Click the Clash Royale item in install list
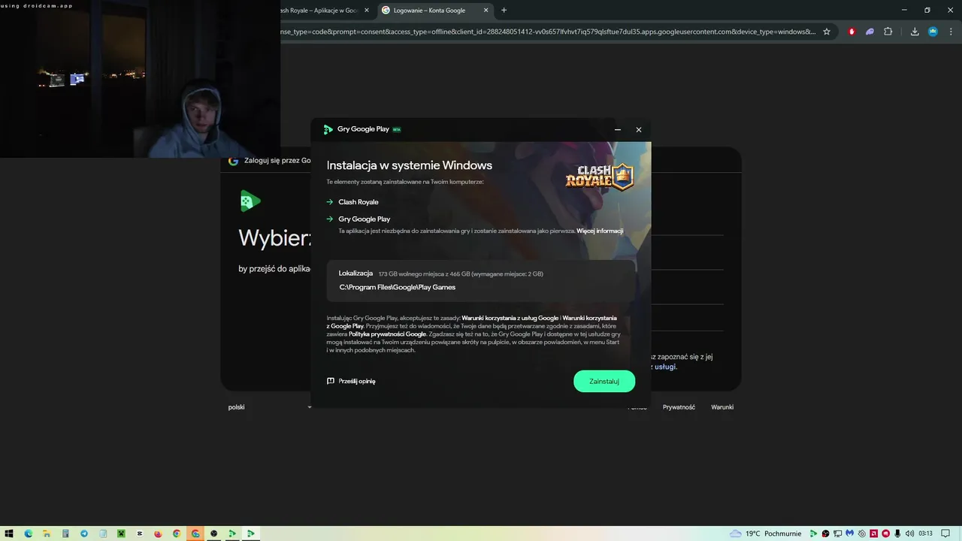The image size is (962, 541). 358,201
